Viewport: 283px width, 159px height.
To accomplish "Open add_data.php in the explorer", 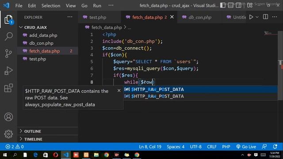I will pyautogui.click(x=48, y=35).
